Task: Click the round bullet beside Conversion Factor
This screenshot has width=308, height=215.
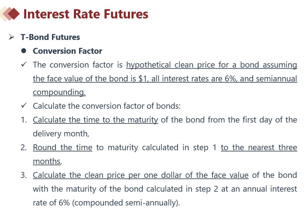Action: [24, 51]
